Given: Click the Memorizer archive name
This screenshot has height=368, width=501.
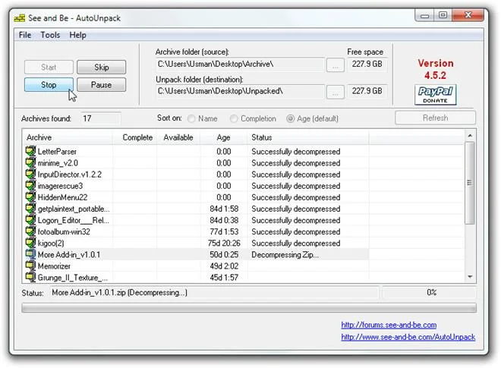Looking at the screenshot, I should click(54, 266).
